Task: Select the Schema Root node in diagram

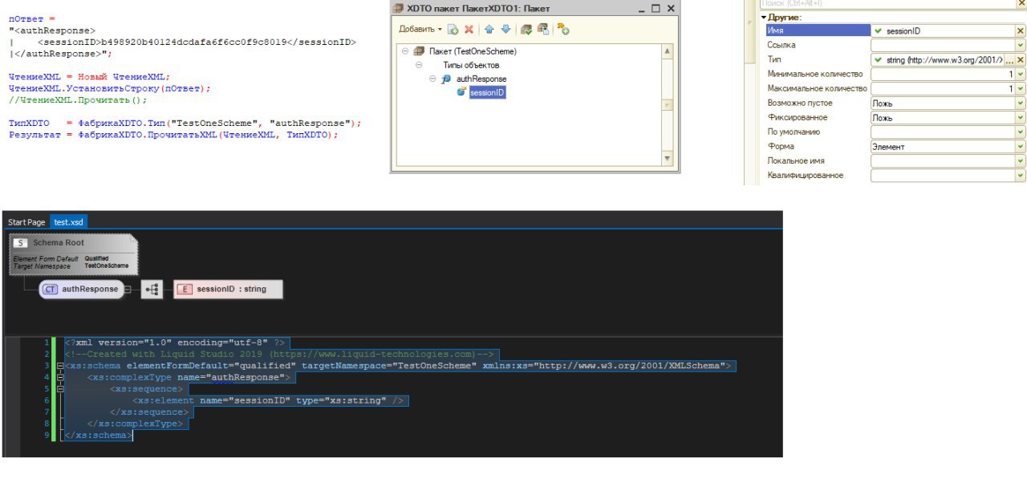Action: point(73,255)
